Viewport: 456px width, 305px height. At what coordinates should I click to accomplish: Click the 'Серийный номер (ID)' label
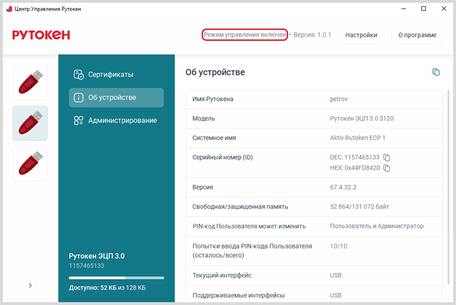point(223,157)
